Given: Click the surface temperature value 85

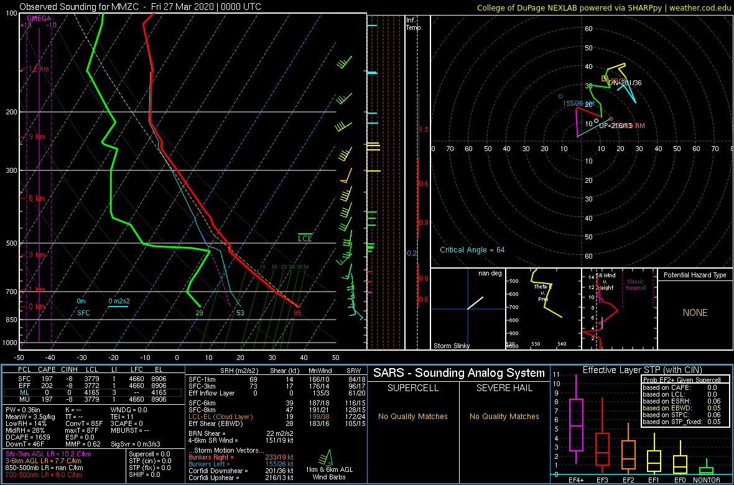Looking at the screenshot, I should (x=297, y=313).
